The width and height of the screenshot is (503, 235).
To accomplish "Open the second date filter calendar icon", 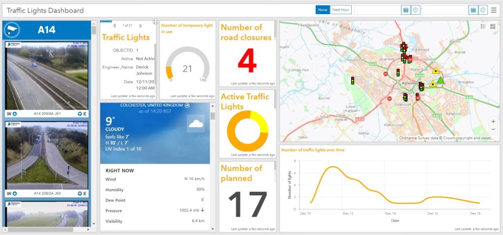I will coord(473,10).
